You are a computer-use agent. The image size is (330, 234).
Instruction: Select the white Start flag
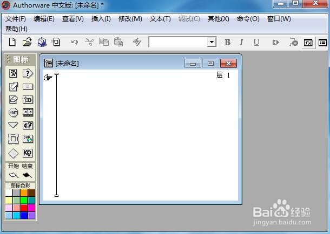click(x=14, y=175)
